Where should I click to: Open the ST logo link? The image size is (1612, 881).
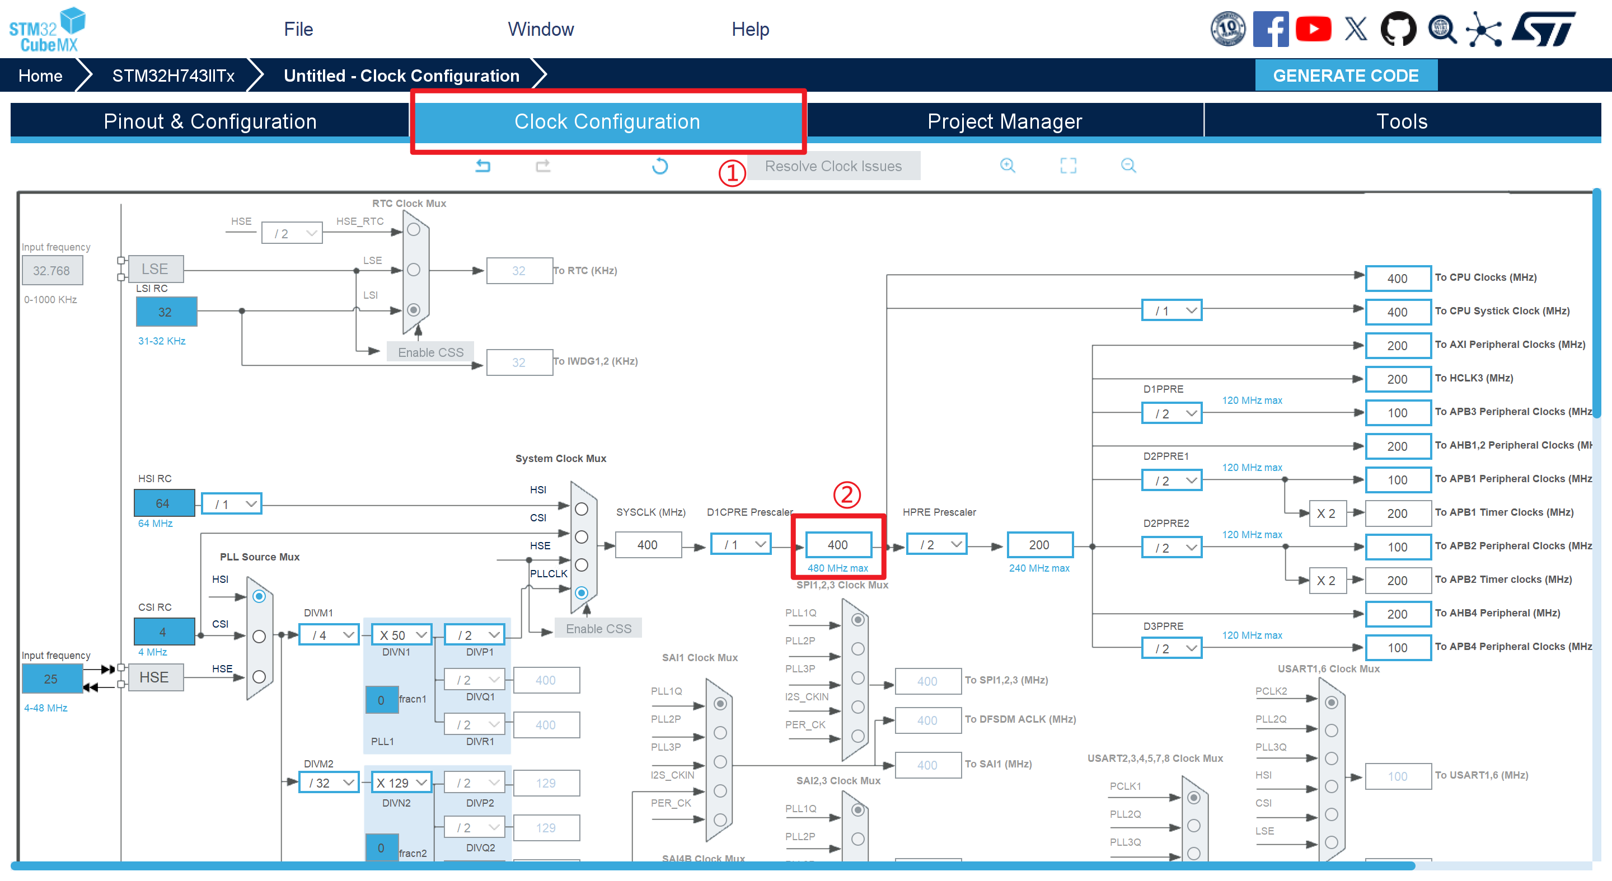(1543, 29)
